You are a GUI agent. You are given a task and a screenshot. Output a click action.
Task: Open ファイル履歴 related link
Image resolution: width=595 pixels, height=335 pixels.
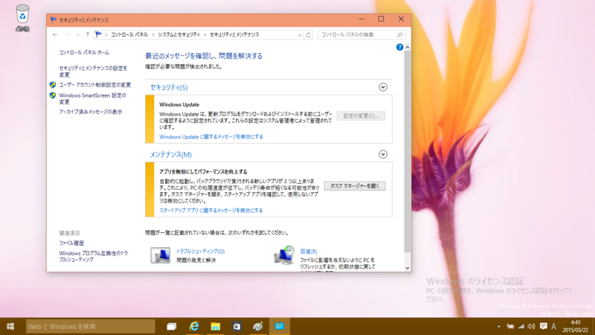point(71,243)
